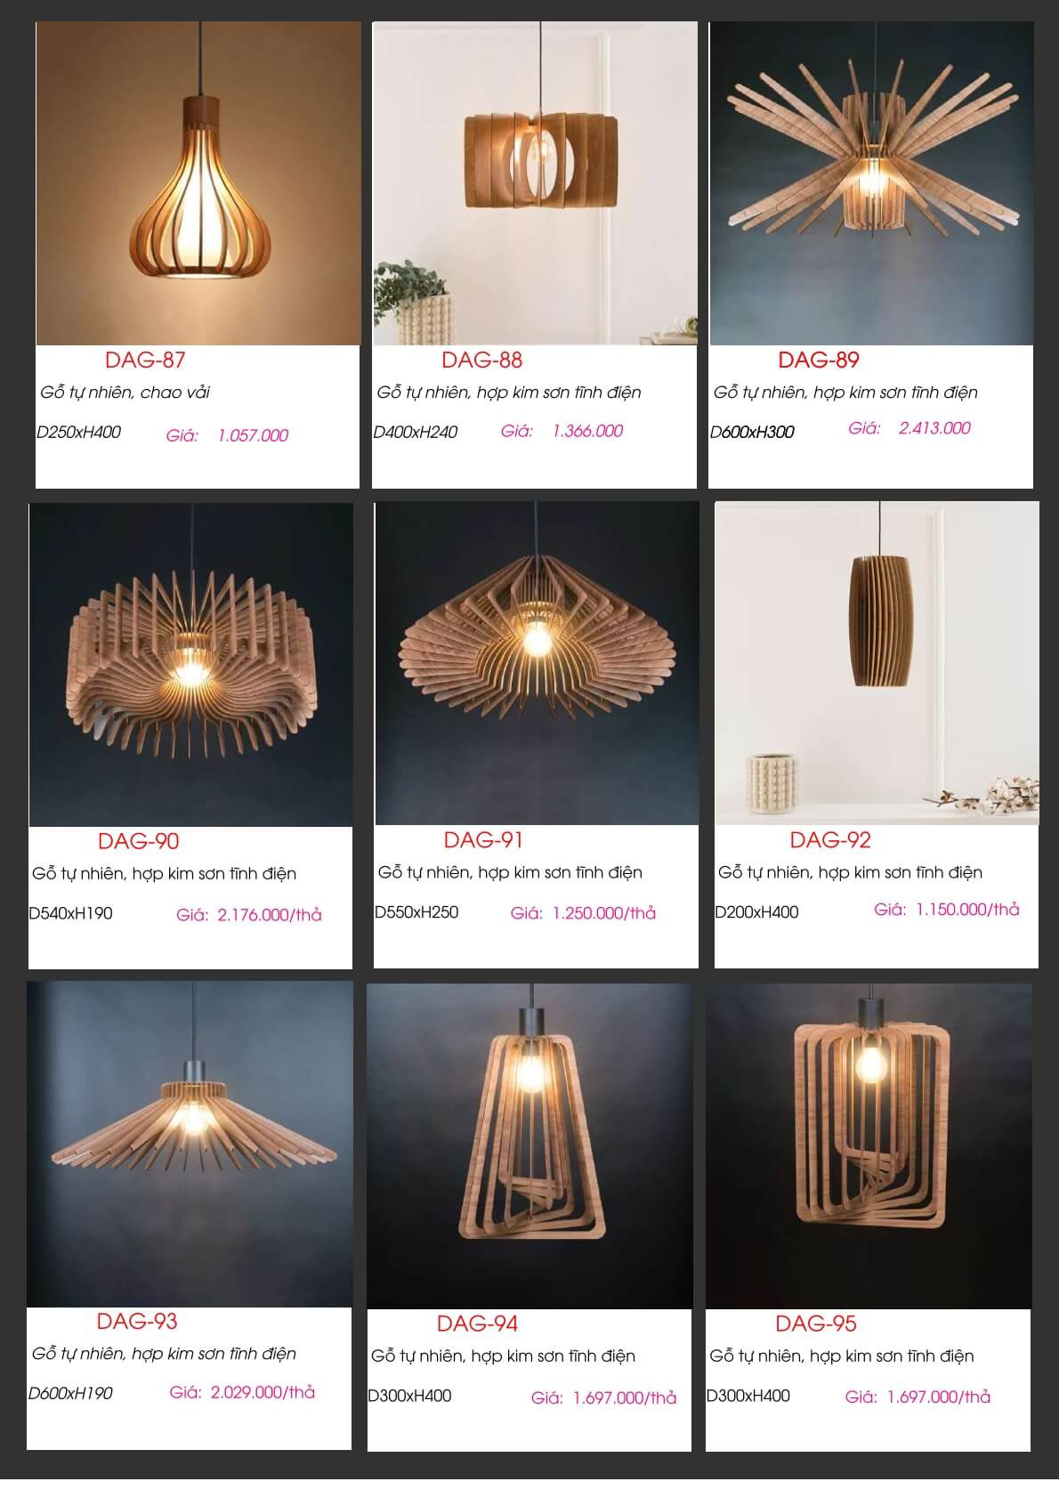The image size is (1059, 1498).
Task: Select the DAG-88 drum pendant lamp image
Action: (x=535, y=183)
